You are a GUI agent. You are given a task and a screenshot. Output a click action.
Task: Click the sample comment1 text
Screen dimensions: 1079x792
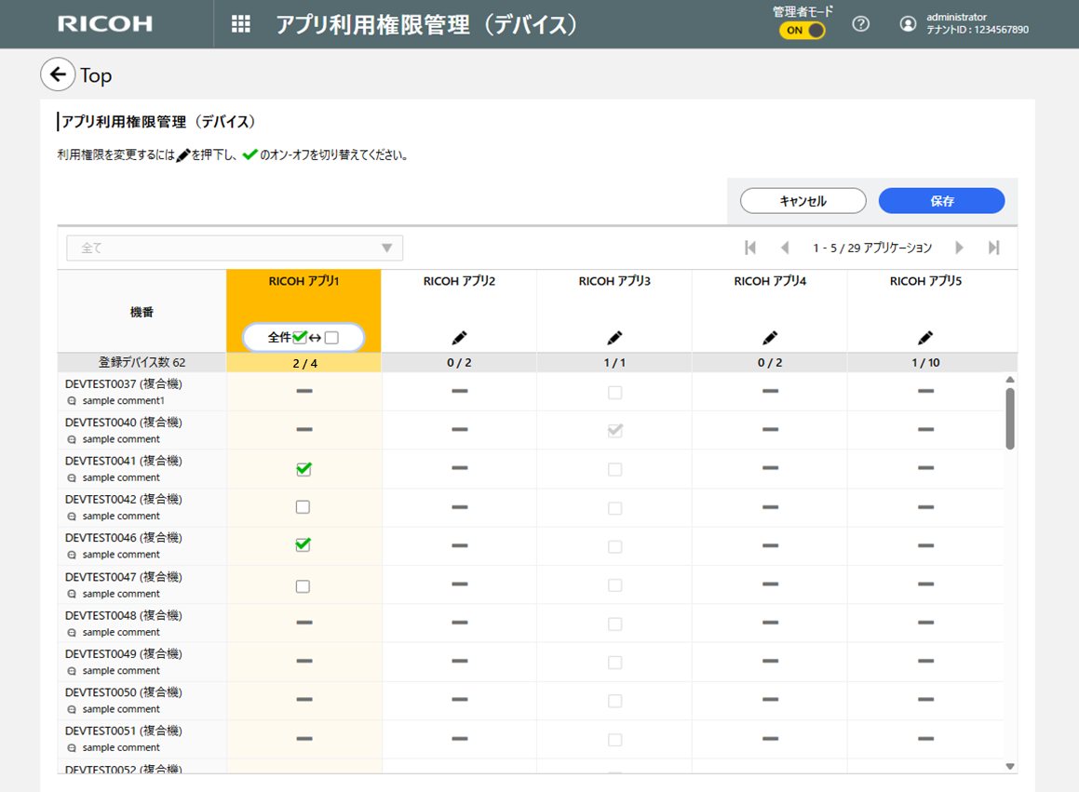tap(123, 401)
